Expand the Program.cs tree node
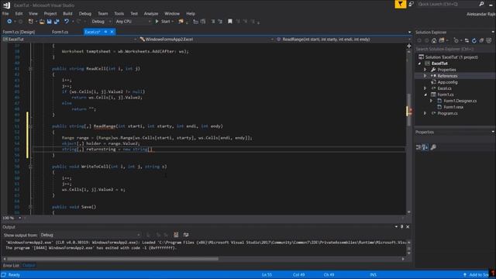This screenshot has width=496, height=279. 425,113
